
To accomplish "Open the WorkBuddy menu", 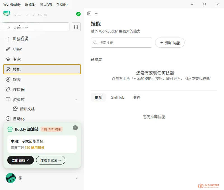I will coord(12,4).
